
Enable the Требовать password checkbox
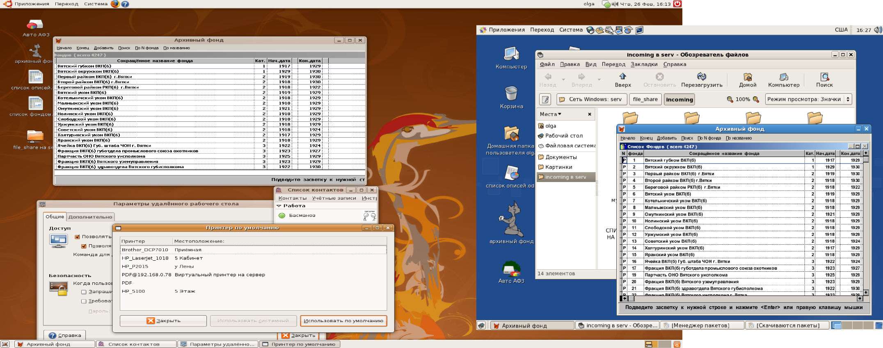(x=84, y=301)
